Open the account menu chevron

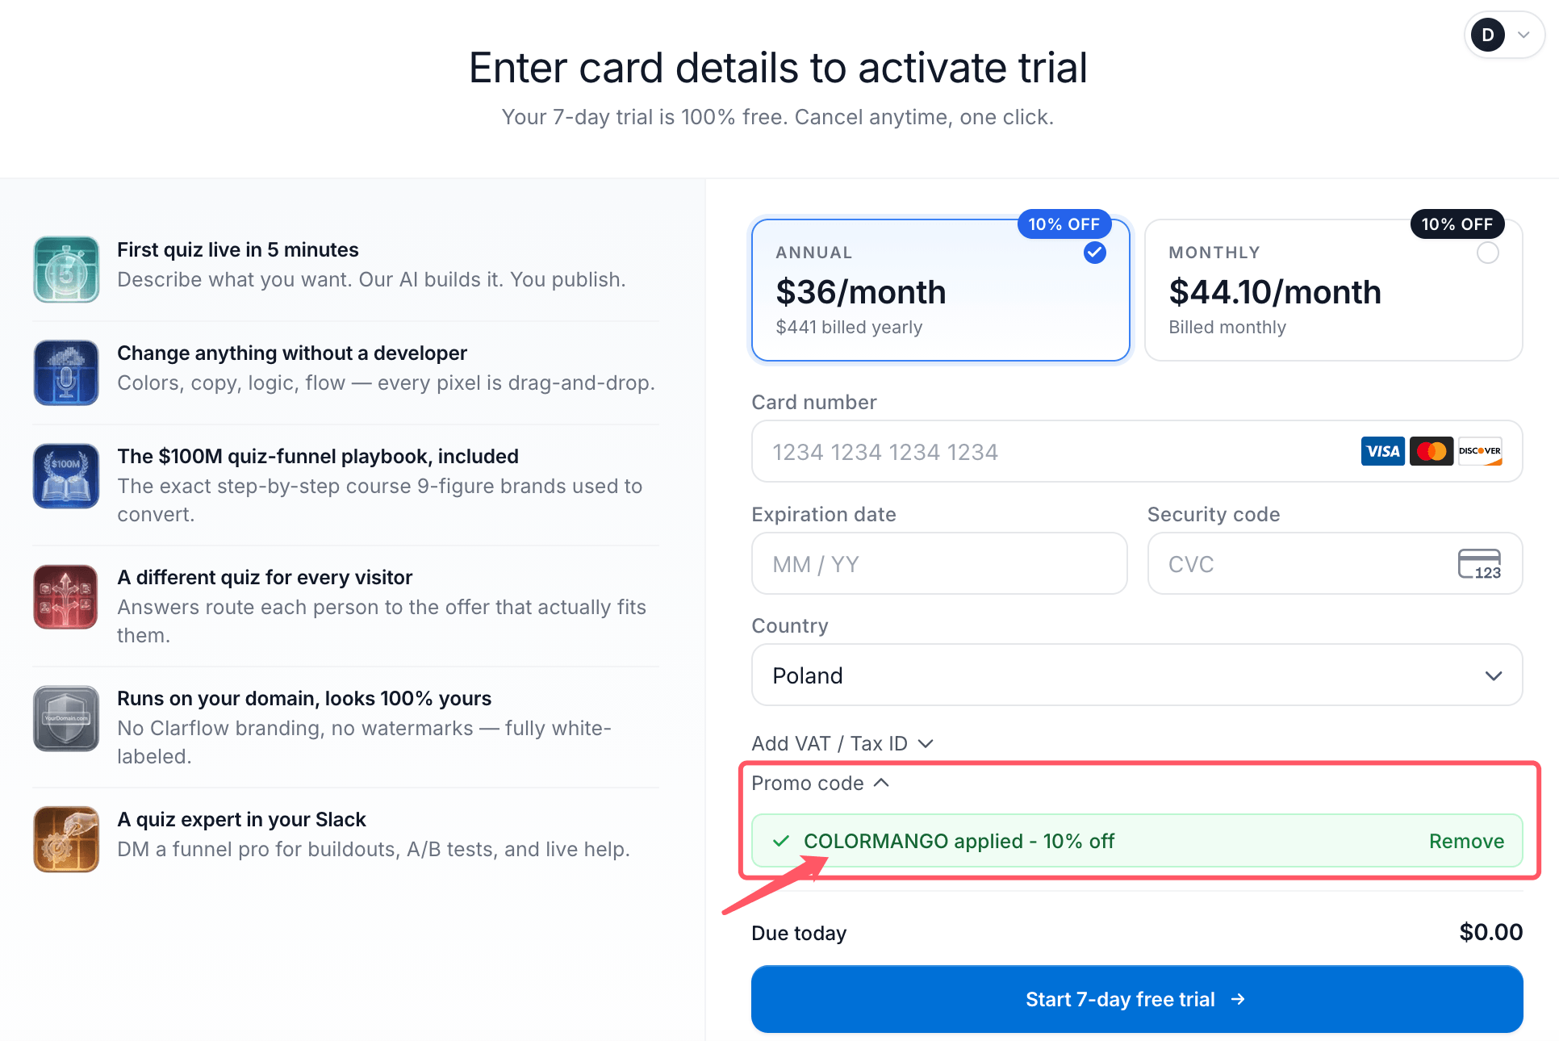click(1523, 35)
